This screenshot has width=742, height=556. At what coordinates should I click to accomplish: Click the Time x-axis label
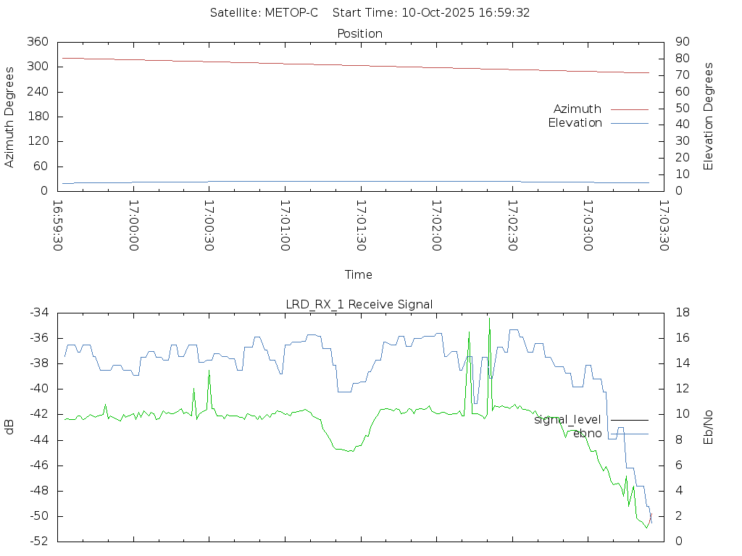(x=359, y=274)
